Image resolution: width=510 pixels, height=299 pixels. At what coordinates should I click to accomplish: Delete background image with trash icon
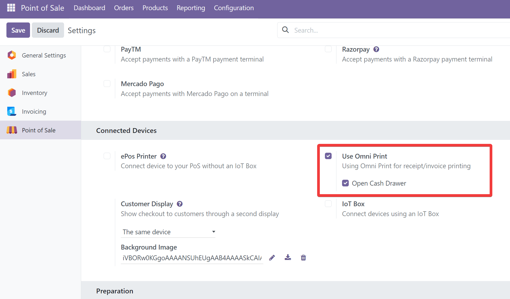coord(303,258)
